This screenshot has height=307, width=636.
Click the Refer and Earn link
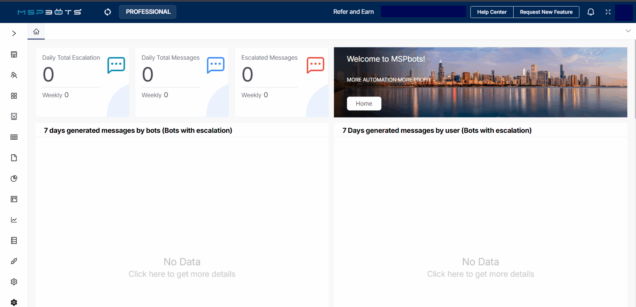[x=353, y=12]
